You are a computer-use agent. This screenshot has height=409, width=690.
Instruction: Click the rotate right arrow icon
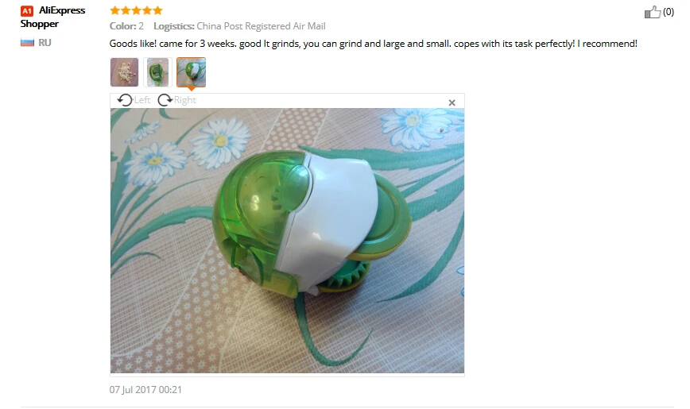pyautogui.click(x=165, y=100)
